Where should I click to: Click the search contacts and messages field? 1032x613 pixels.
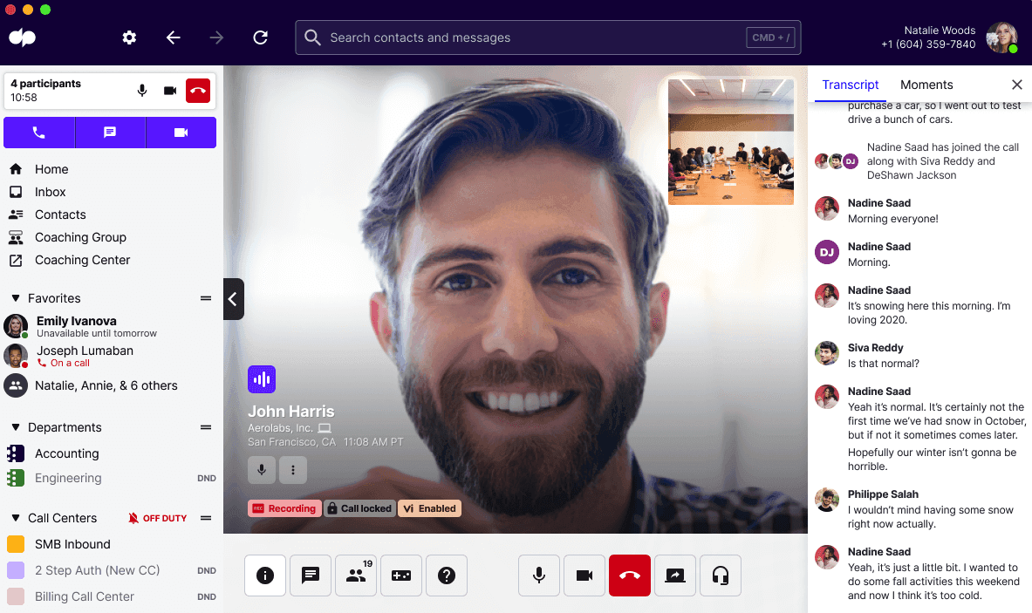pos(532,37)
